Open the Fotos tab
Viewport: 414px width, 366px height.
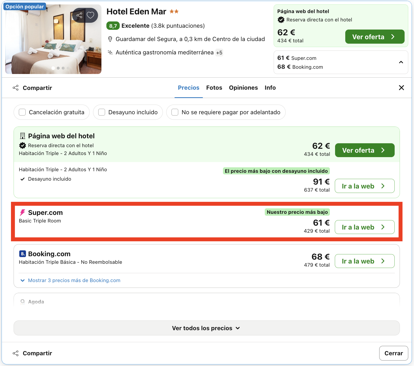214,88
